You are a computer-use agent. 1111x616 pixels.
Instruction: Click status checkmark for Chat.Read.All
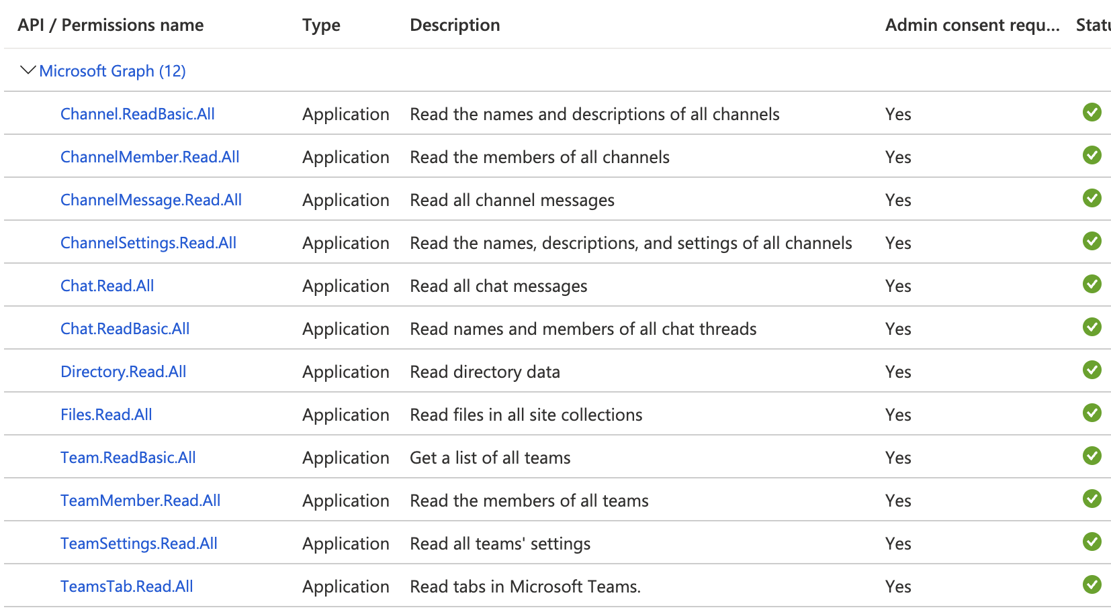coord(1092,285)
